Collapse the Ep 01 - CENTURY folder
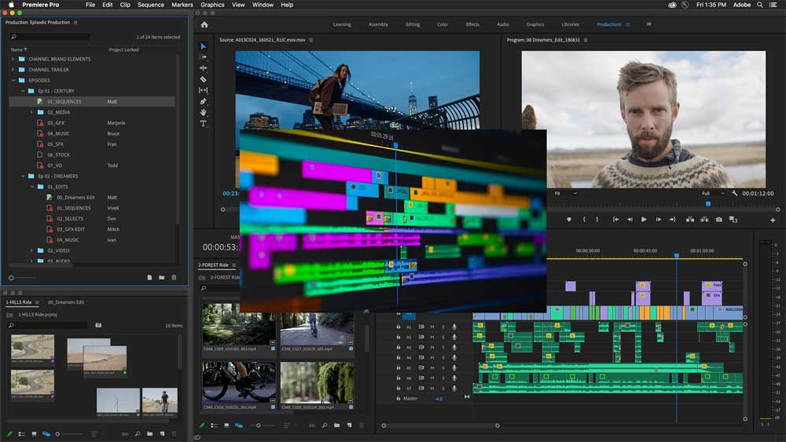This screenshot has width=786, height=442. pyautogui.click(x=23, y=91)
